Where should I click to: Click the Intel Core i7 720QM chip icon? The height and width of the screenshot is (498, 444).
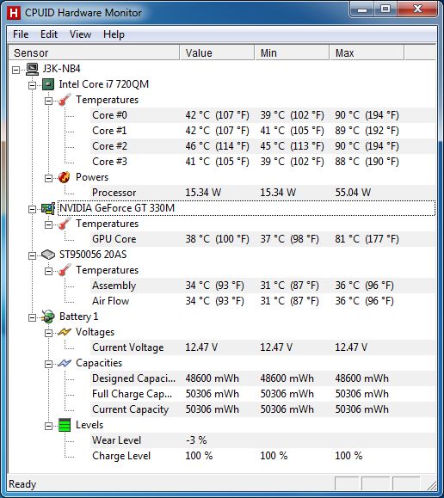pyautogui.click(x=48, y=84)
